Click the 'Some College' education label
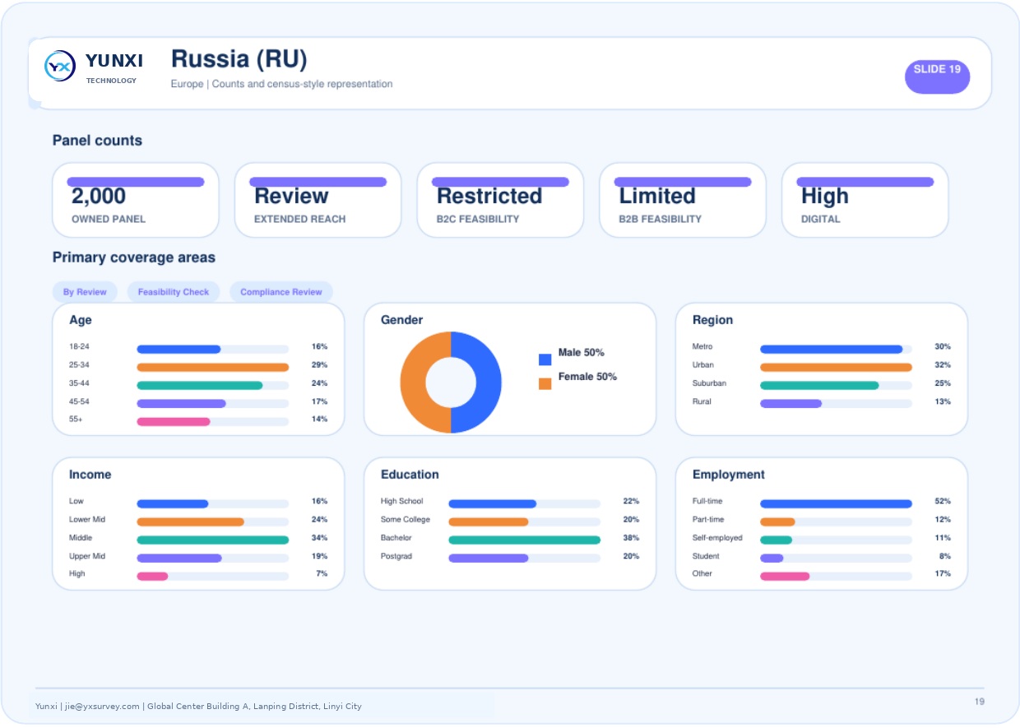1020x728 pixels. pyautogui.click(x=406, y=520)
